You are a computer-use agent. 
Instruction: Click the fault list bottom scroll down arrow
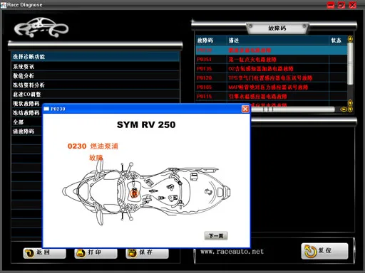pos(350,109)
